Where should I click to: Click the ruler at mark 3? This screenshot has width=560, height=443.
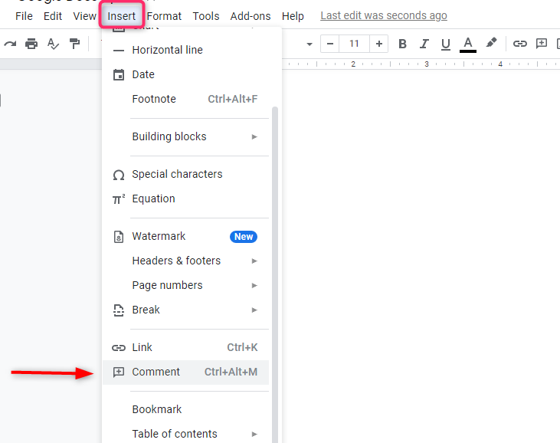427,64
